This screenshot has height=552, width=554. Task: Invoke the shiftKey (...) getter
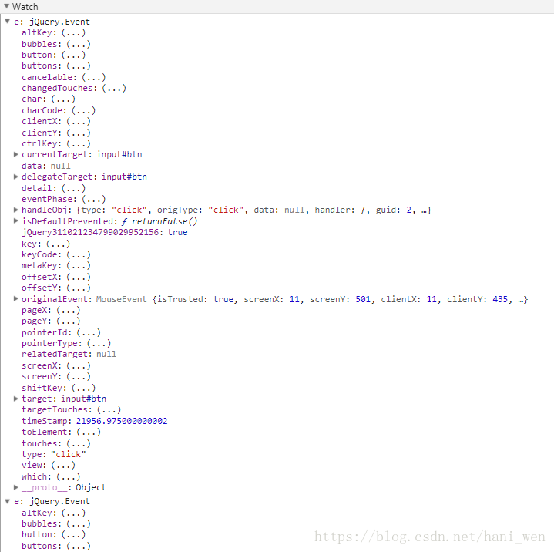pyautogui.click(x=83, y=388)
